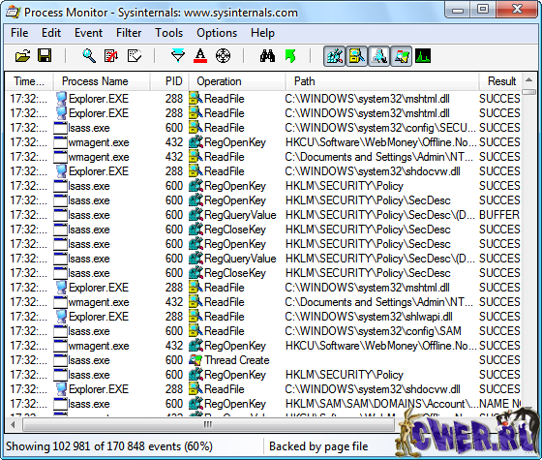Viewport: 542px width, 460px height.
Task: Open the Event menu
Action: pyautogui.click(x=88, y=33)
